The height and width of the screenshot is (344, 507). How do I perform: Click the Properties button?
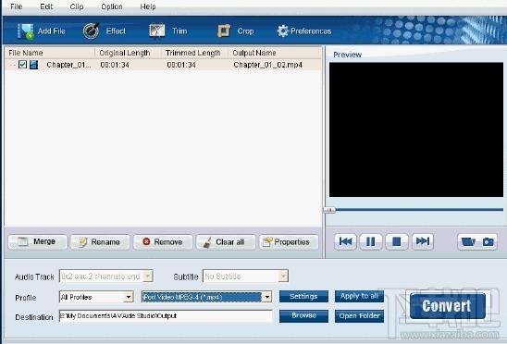289,242
